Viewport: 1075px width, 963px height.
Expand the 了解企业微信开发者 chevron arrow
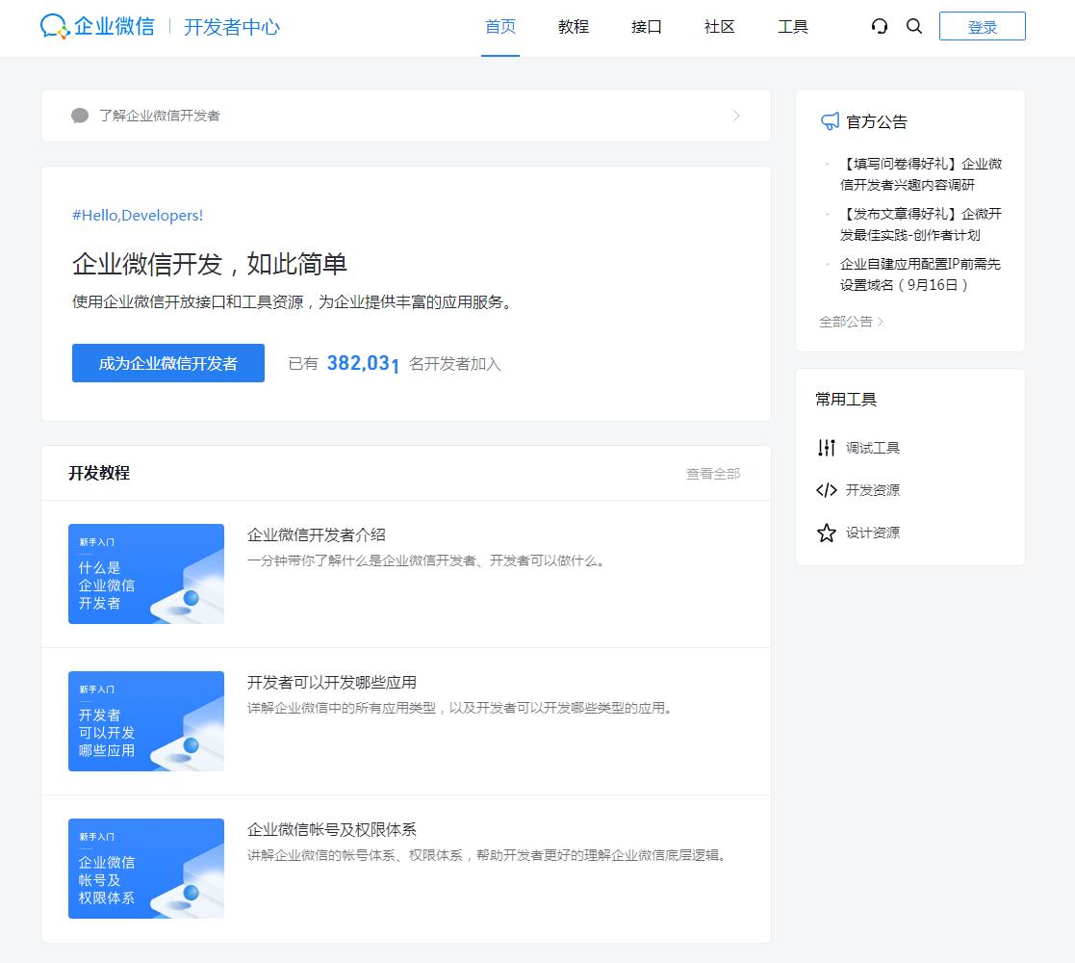(x=736, y=116)
